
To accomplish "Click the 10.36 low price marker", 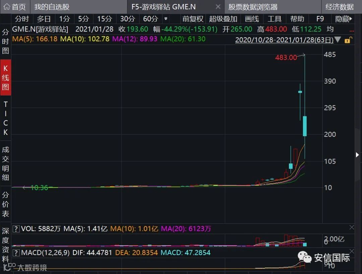I will pos(39,188).
